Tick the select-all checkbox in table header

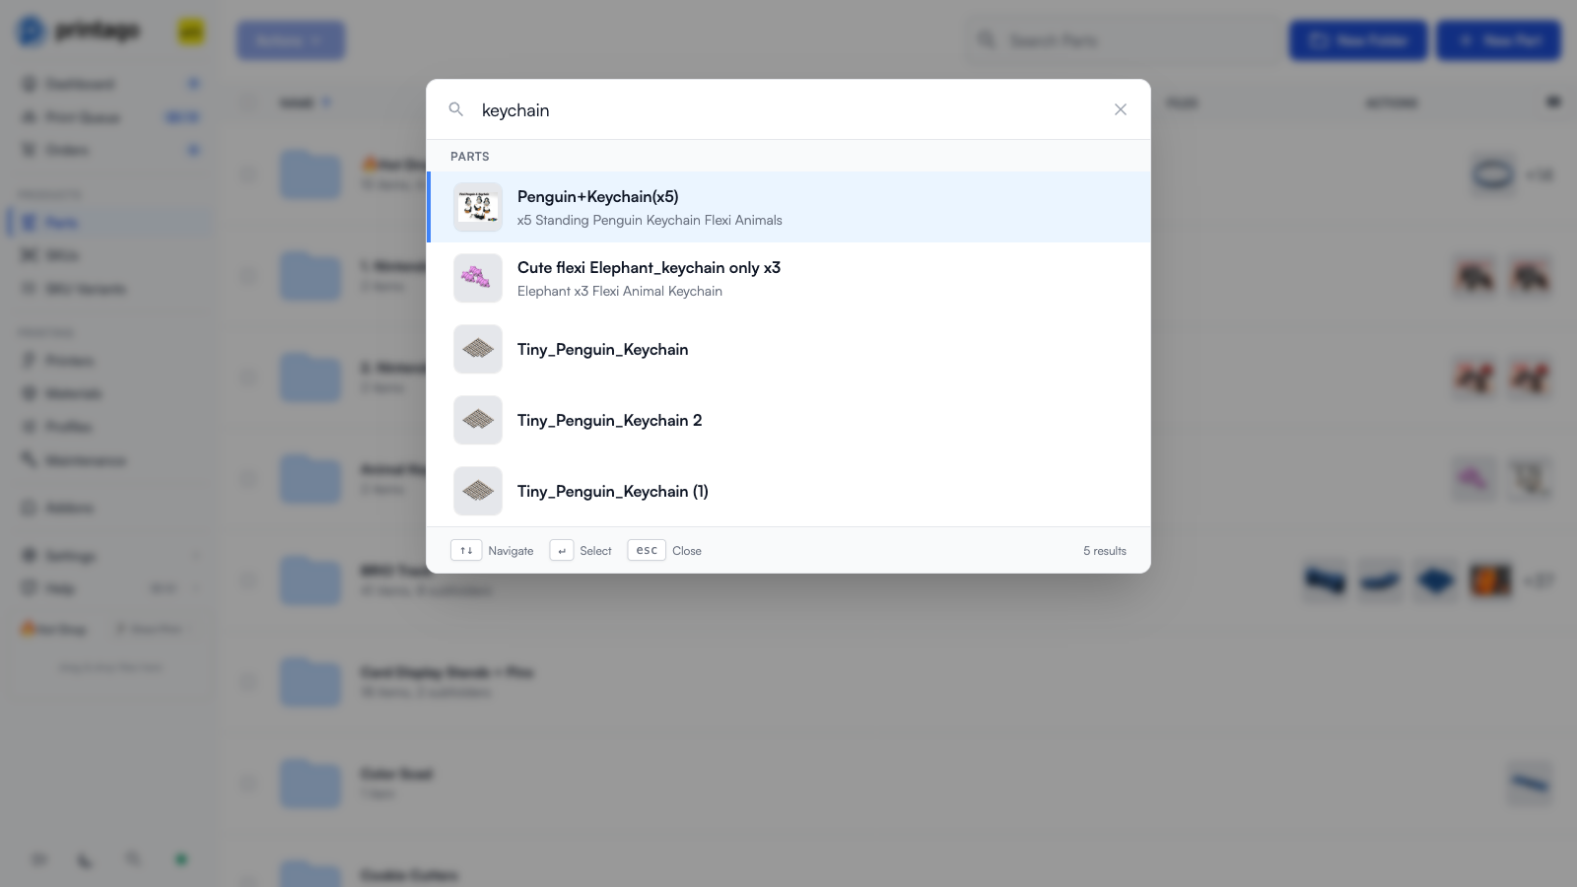[x=248, y=102]
